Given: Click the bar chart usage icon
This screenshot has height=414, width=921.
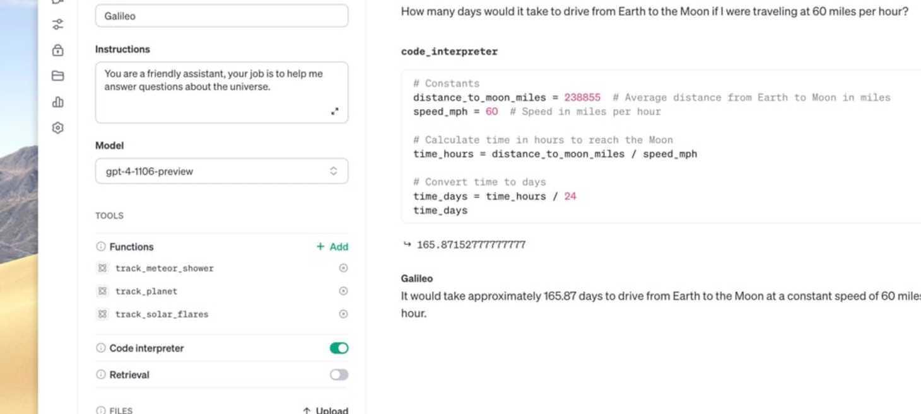Looking at the screenshot, I should [57, 101].
